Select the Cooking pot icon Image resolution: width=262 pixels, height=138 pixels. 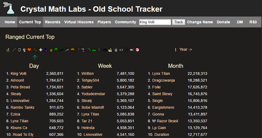click(51, 50)
